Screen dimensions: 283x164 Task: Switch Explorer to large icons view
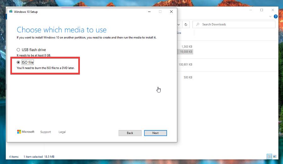[275, 156]
